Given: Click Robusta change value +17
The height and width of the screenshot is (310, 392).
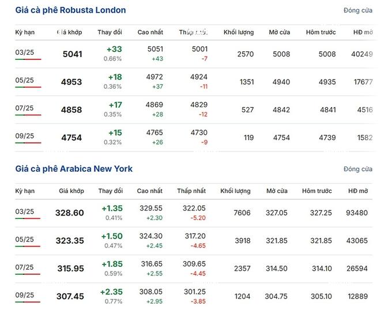Looking at the screenshot, I should pyautogui.click(x=115, y=105).
